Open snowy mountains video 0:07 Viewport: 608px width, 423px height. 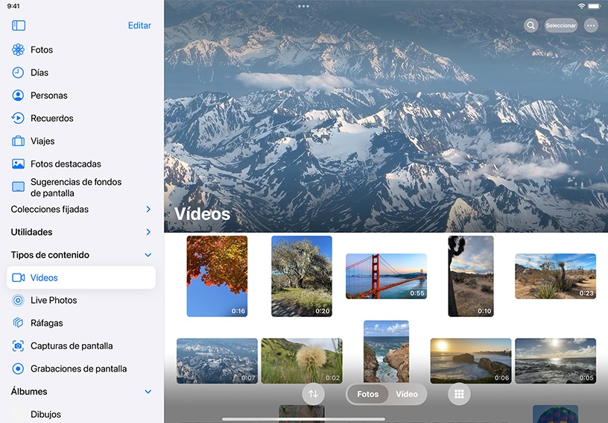217,361
